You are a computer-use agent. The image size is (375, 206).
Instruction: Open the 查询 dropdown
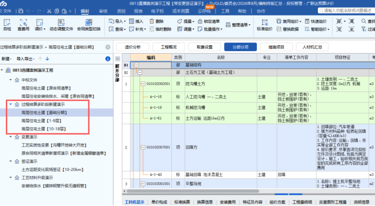click(x=117, y=29)
